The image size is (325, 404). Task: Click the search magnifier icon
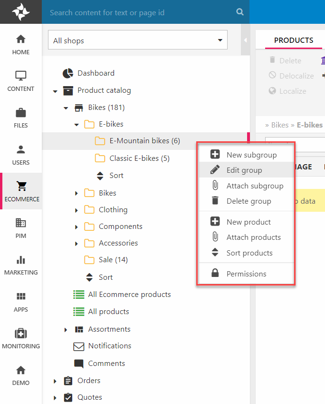point(240,12)
